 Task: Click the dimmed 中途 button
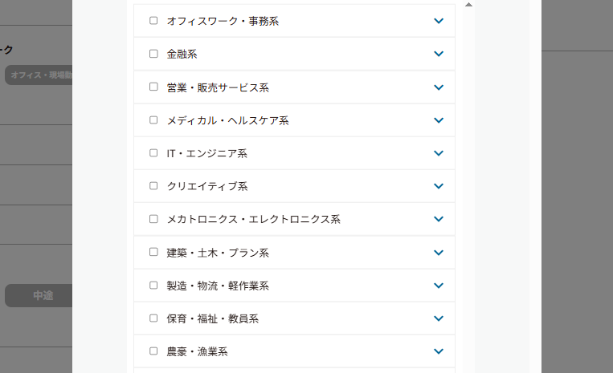(40, 295)
